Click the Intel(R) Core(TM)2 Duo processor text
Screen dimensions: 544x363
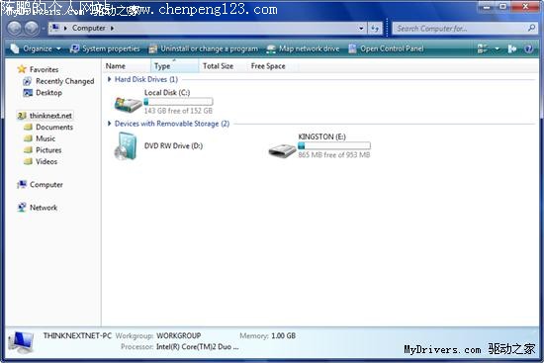[x=198, y=347]
